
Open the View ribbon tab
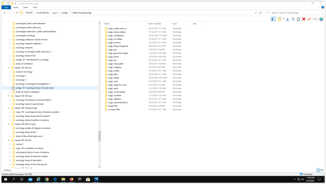coord(35,7)
